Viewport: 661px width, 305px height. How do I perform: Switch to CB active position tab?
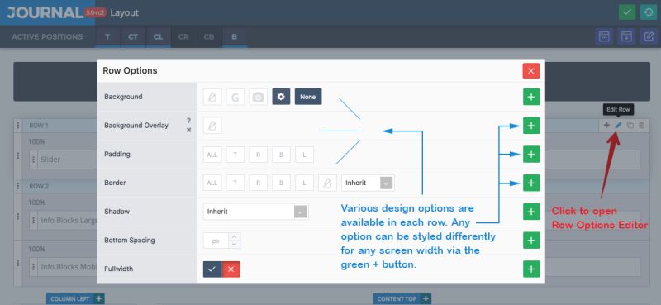[x=209, y=37]
